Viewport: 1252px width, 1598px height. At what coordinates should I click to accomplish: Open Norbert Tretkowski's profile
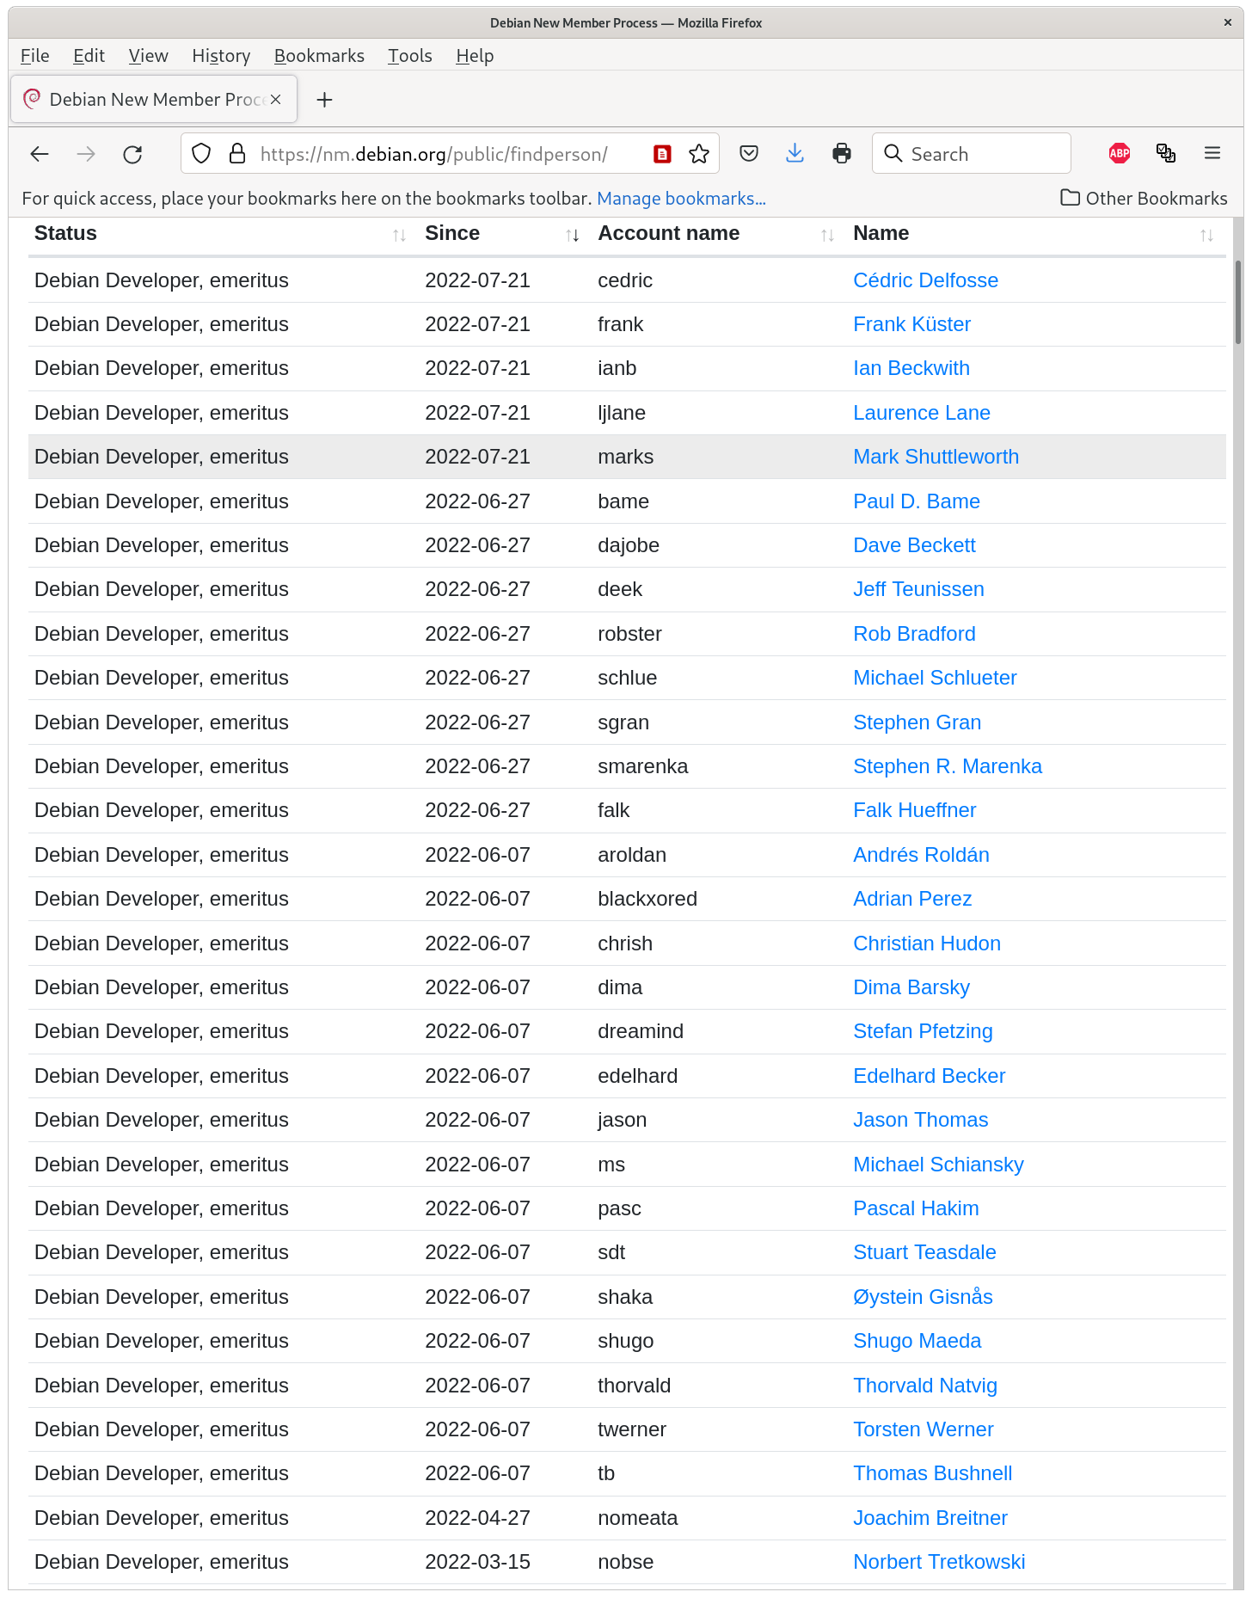[939, 1562]
